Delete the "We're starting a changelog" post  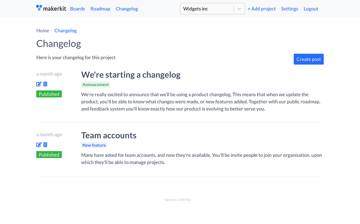45,84
